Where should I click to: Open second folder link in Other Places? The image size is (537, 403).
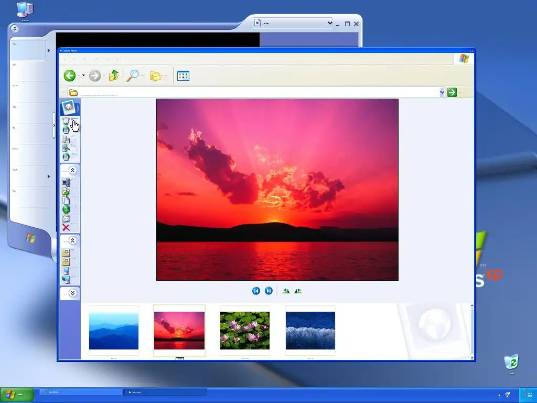pos(66,262)
